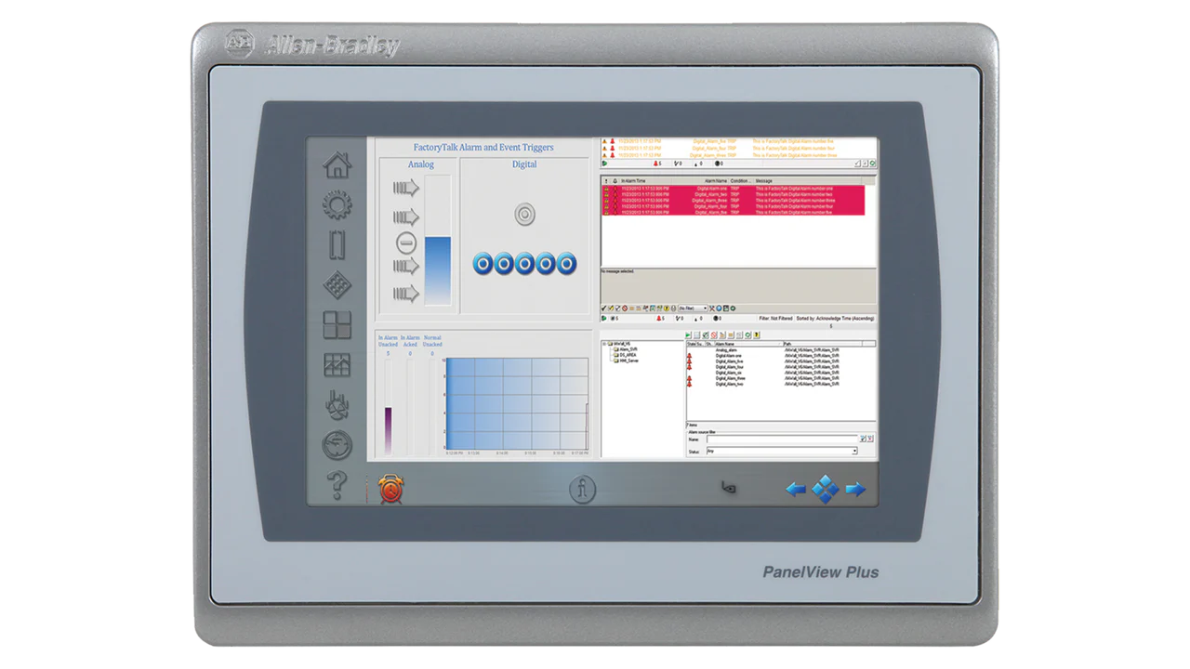Click crossed tools icon in summary toolbar

(x=712, y=308)
